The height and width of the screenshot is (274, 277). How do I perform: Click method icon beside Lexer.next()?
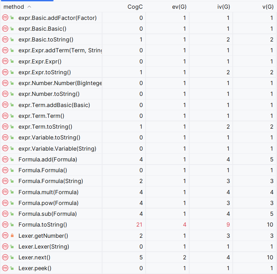coord(5,258)
